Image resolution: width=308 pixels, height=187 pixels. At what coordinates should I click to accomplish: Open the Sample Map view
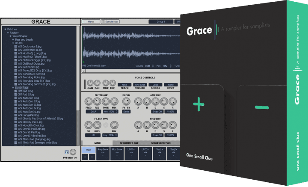110,21
